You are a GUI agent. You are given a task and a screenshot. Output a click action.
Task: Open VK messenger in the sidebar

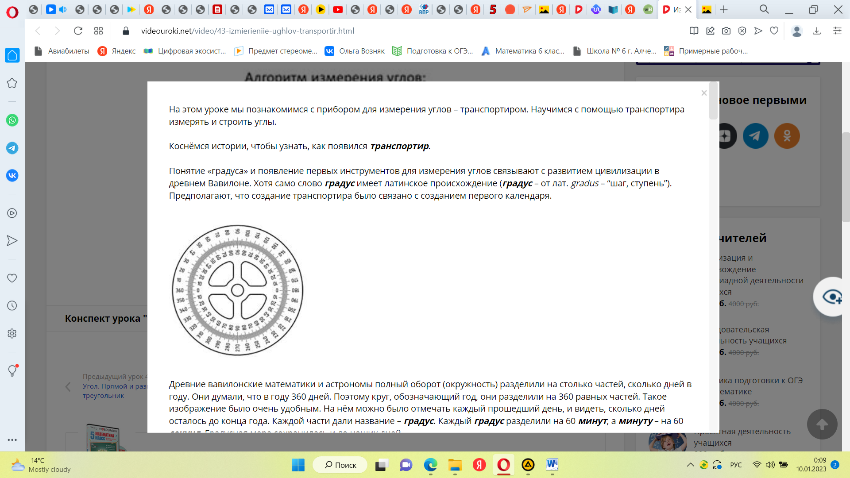point(12,176)
